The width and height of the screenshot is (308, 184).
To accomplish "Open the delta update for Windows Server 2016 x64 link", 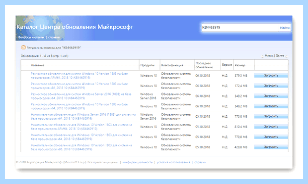I will tap(81, 96).
